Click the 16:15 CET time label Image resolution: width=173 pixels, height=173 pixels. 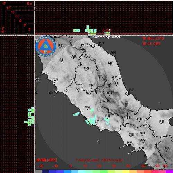[x=151, y=44]
